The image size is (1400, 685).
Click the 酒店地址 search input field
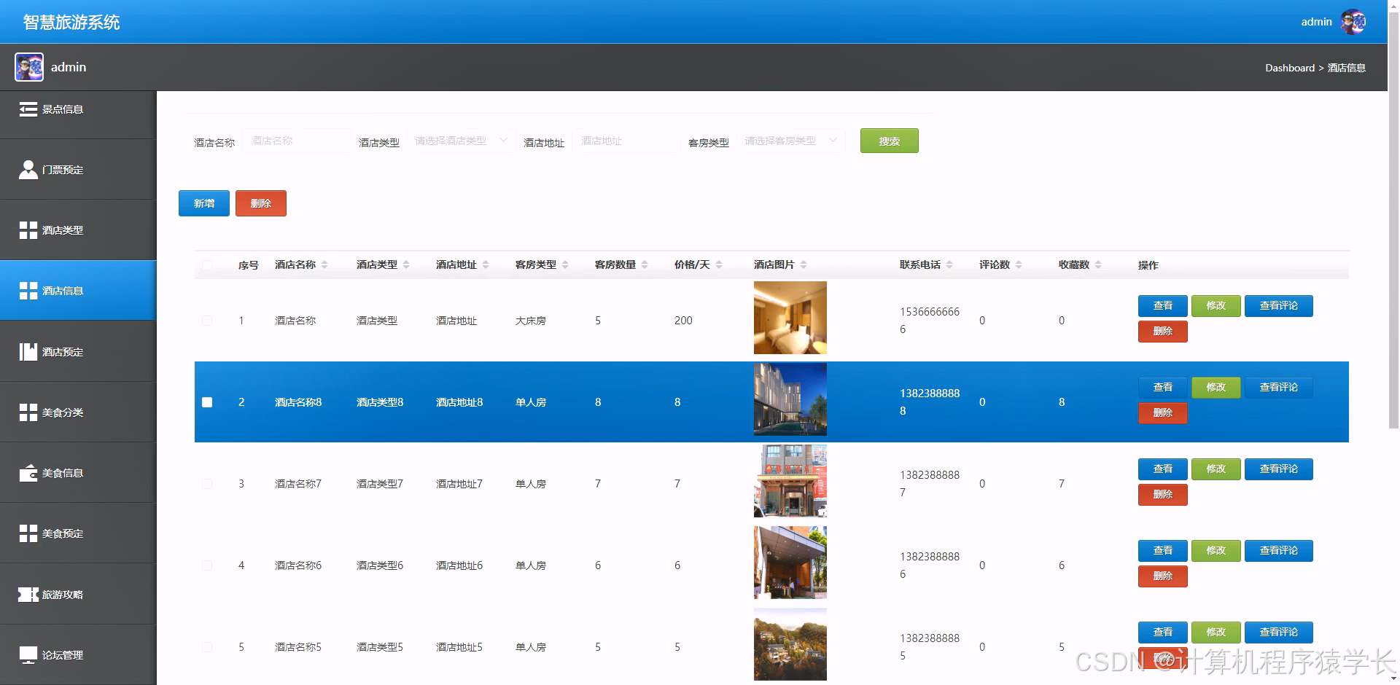tap(626, 141)
